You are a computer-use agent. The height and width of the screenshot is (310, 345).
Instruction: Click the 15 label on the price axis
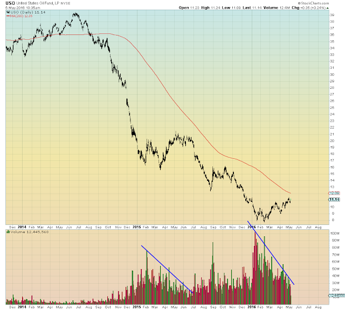click(x=332, y=174)
